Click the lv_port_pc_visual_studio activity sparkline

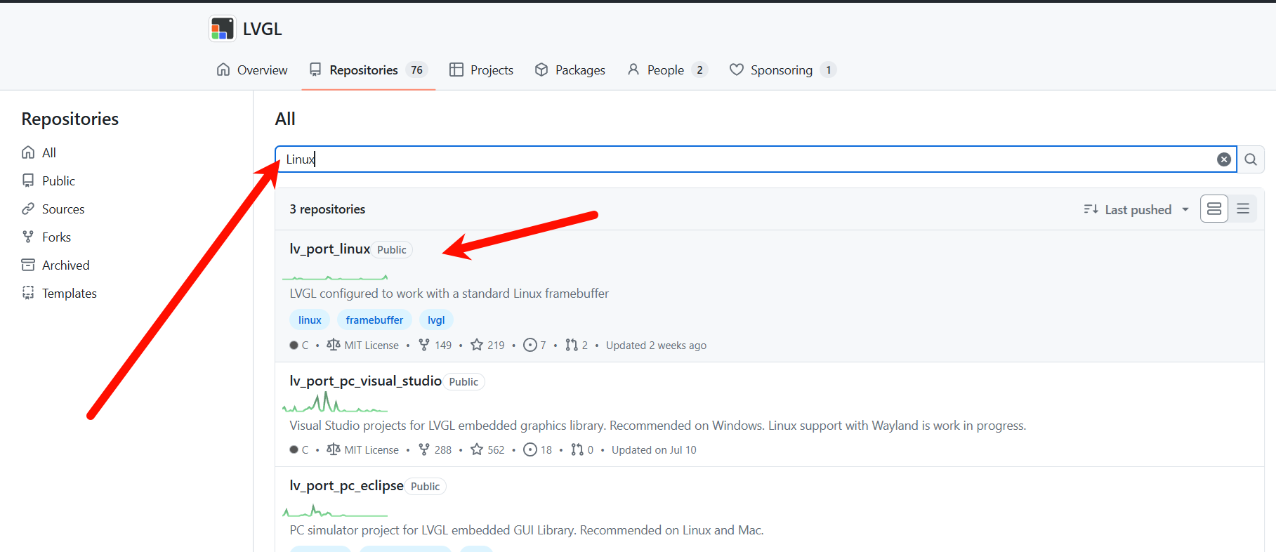[x=335, y=402]
